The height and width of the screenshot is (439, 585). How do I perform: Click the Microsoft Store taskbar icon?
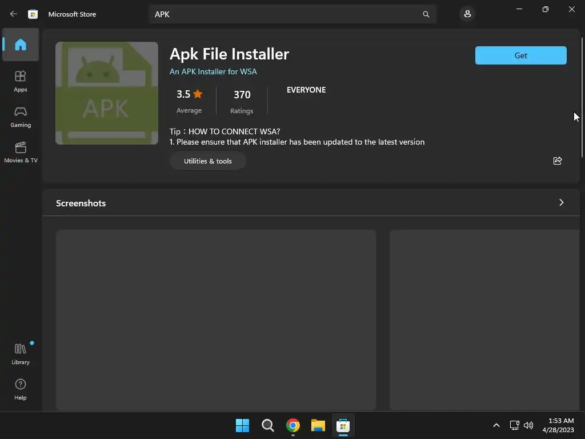[x=343, y=425]
